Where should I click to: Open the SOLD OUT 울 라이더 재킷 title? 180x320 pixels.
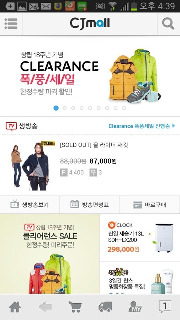(x=94, y=145)
